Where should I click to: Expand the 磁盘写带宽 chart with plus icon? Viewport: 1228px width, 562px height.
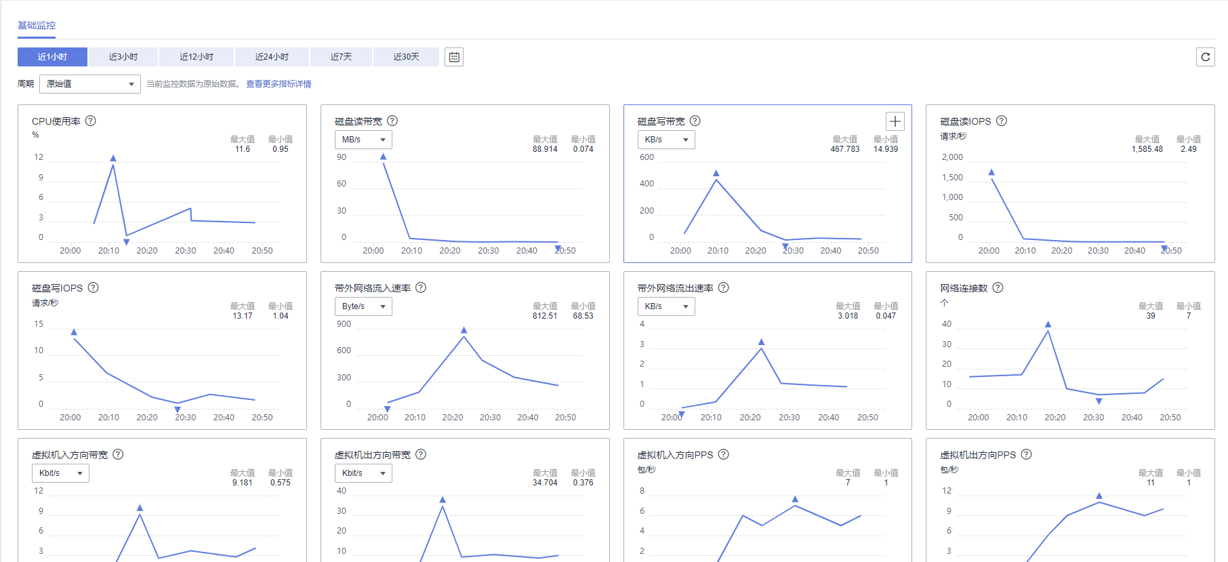click(895, 121)
